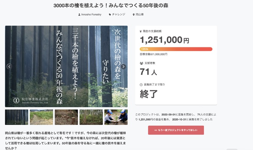The height and width of the screenshot is (150, 253).
Task: Click the next slide arrow on the carousel
Action: 123,66
